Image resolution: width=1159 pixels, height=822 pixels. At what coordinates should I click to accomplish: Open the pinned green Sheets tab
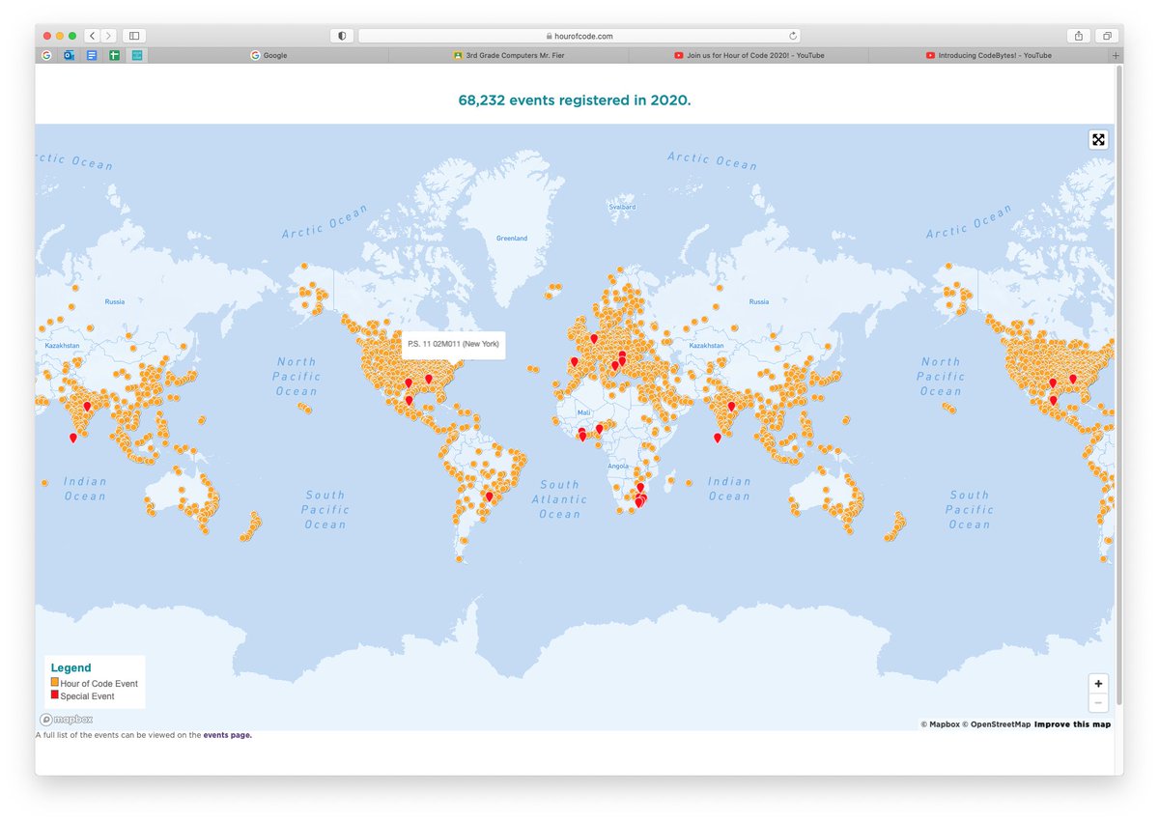coord(114,55)
